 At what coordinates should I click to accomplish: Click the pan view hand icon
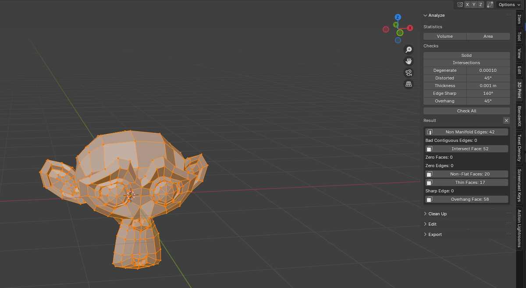409,61
